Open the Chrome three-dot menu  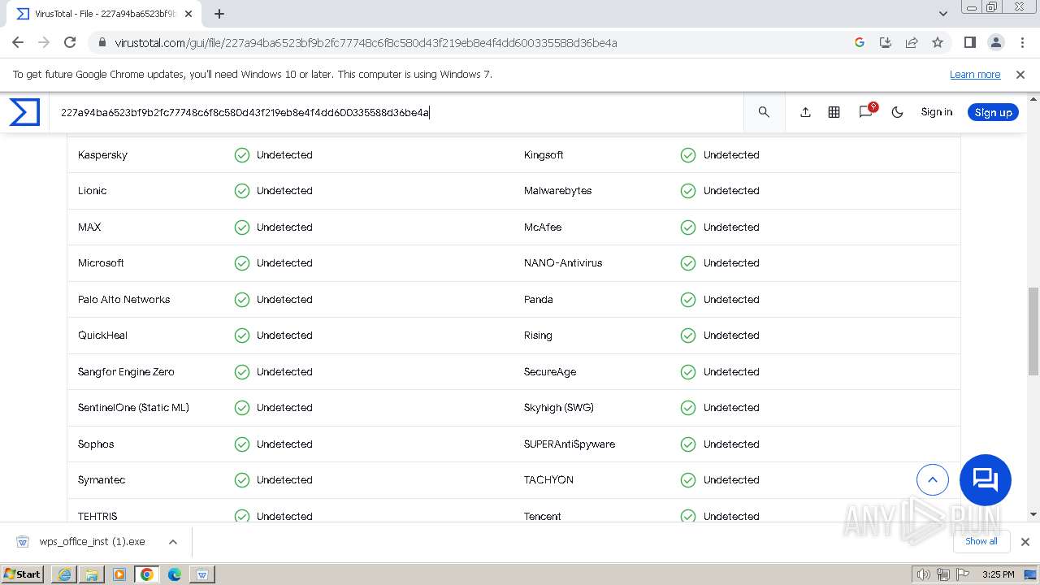pos(1021,42)
